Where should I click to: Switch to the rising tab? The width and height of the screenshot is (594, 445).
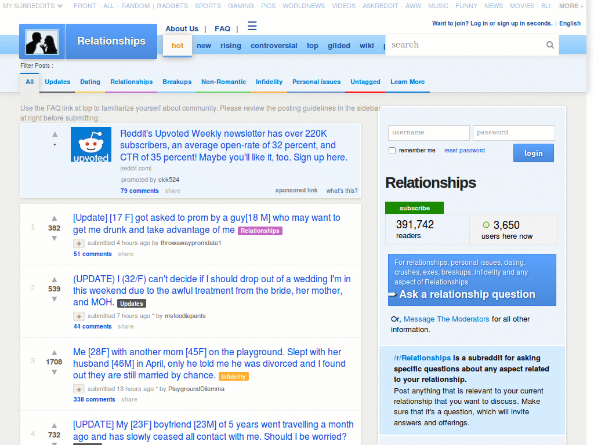tap(231, 46)
